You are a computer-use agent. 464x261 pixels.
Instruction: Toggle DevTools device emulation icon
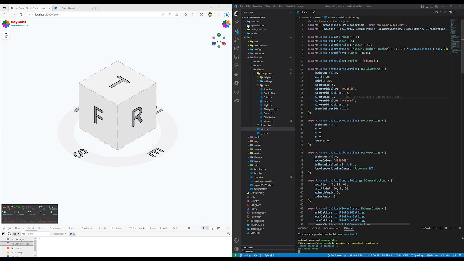(x=9, y=228)
